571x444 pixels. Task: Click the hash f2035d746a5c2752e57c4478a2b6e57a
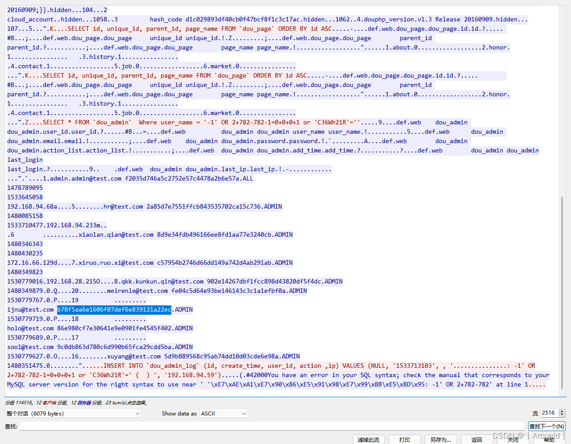(x=182, y=178)
